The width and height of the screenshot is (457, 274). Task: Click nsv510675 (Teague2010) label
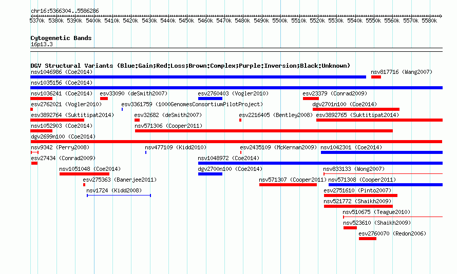click(x=376, y=212)
